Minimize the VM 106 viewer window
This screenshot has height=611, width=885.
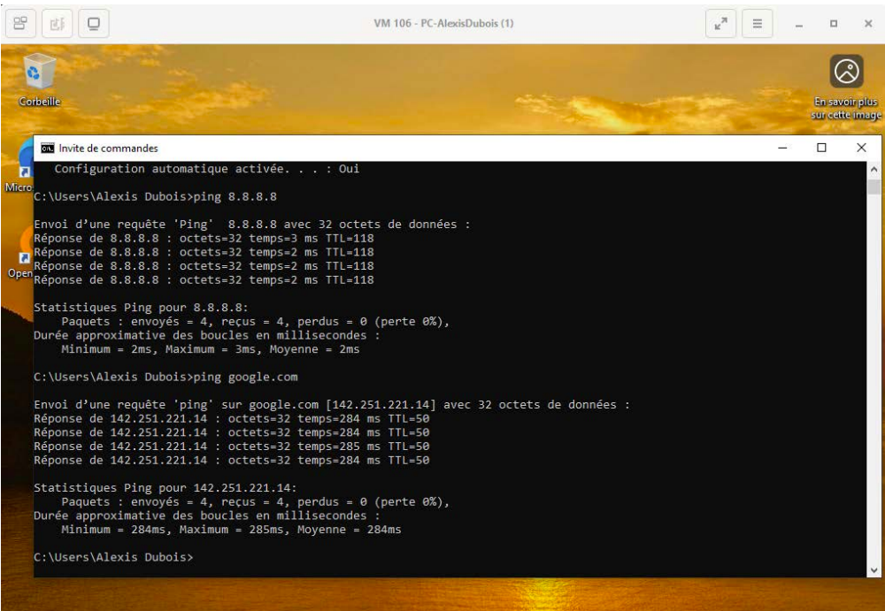(x=799, y=24)
